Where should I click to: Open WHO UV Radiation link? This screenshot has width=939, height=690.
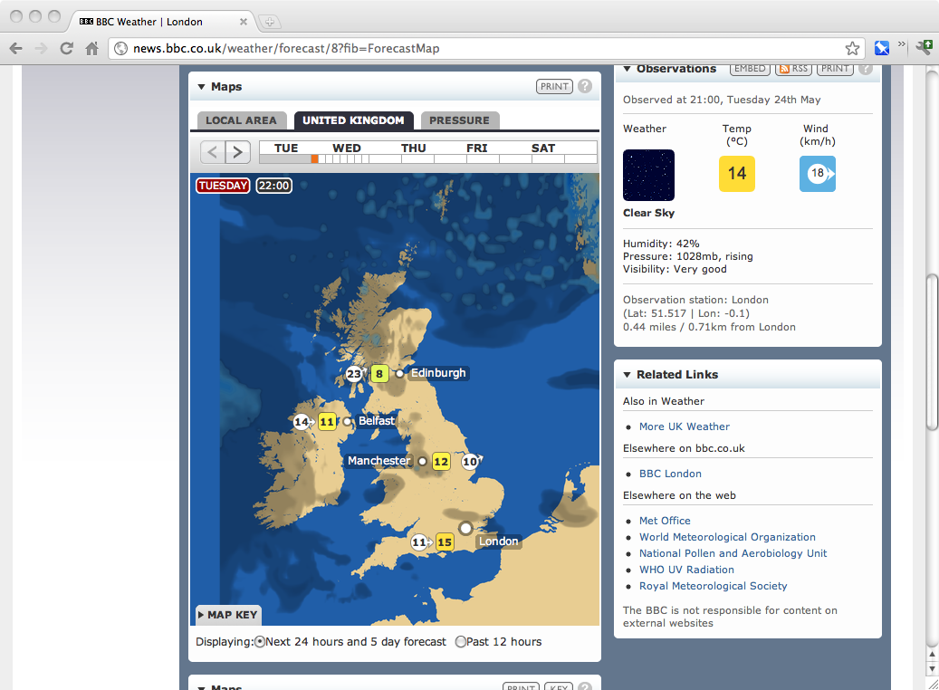point(686,570)
